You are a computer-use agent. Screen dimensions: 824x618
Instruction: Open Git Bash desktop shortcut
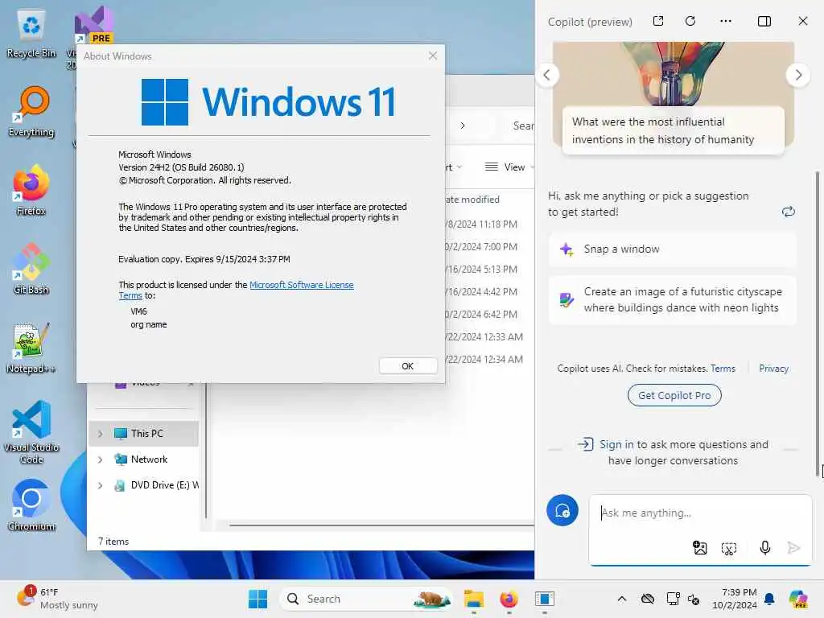(x=31, y=269)
